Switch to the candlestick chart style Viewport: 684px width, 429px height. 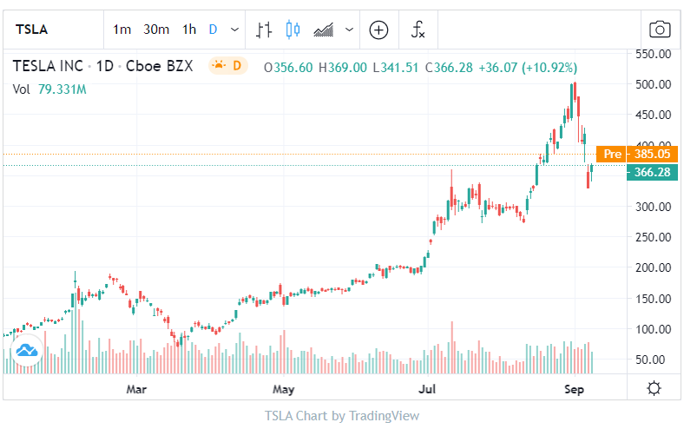coord(293,30)
